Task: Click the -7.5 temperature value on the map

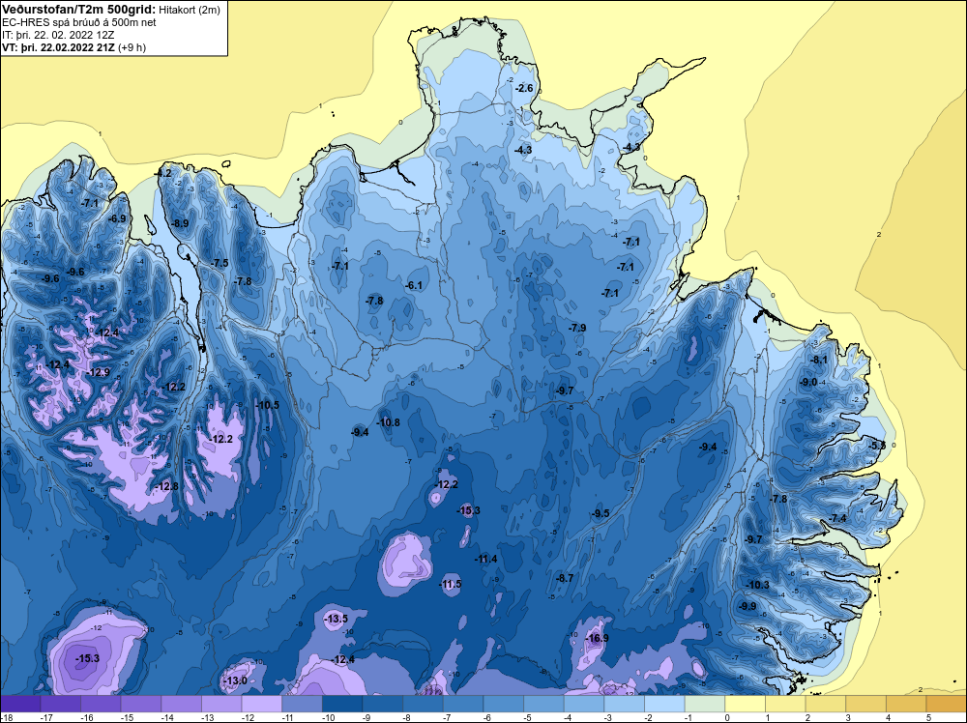Action: [220, 263]
